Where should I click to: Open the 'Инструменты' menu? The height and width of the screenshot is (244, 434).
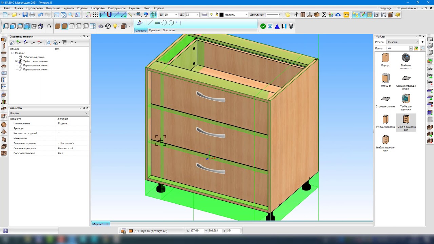(117, 8)
